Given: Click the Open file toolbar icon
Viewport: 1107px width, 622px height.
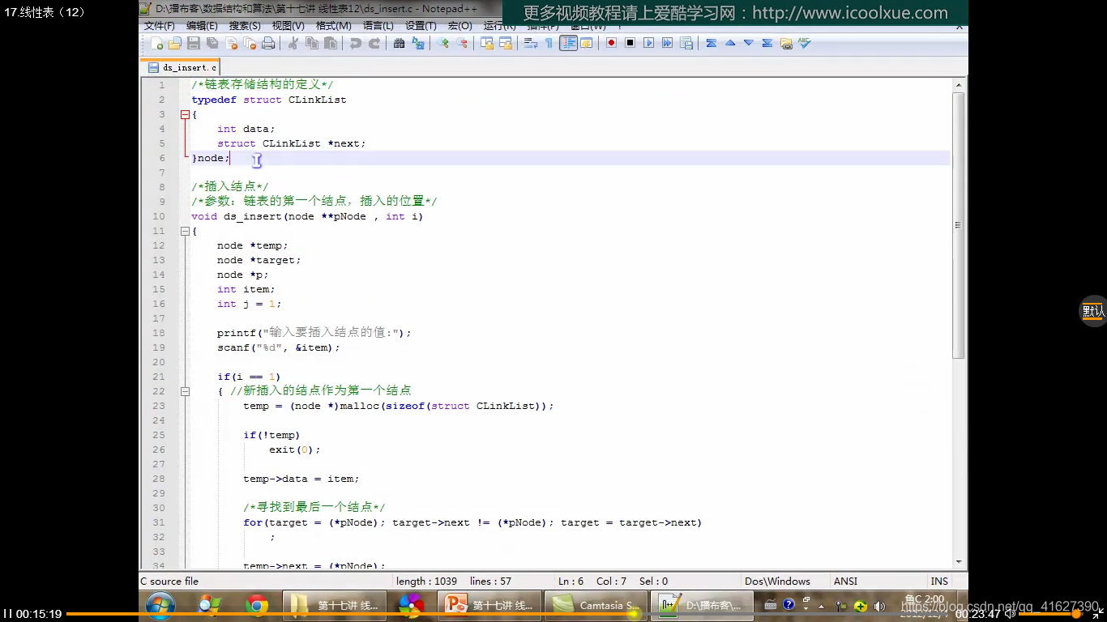Looking at the screenshot, I should (x=174, y=43).
